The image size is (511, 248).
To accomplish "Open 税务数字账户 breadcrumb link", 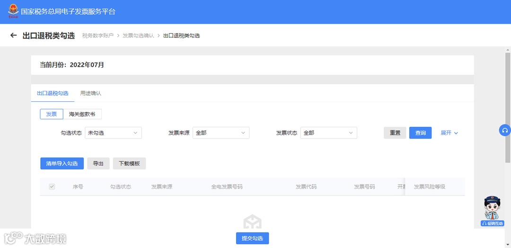I will (x=98, y=35).
